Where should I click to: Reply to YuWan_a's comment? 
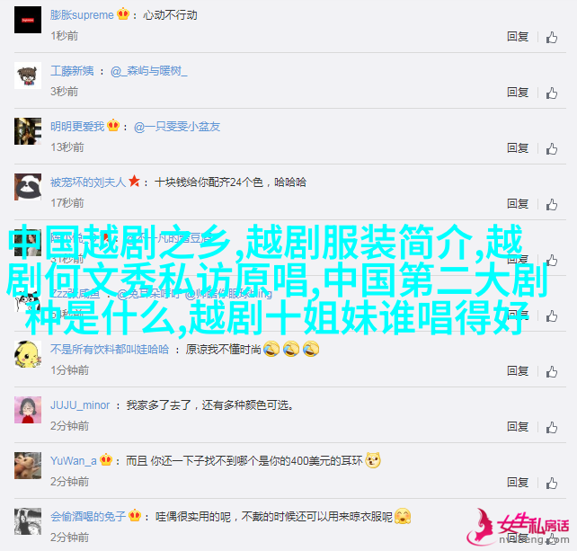pyautogui.click(x=518, y=482)
